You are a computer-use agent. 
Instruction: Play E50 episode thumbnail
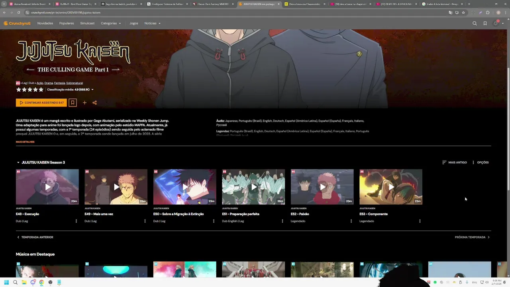185,187
